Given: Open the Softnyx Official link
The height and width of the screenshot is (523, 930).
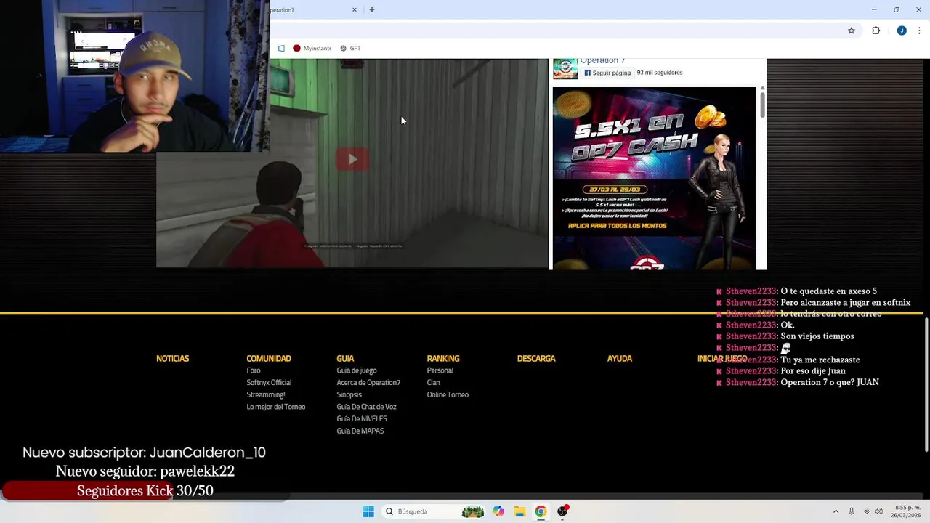Looking at the screenshot, I should click(269, 382).
